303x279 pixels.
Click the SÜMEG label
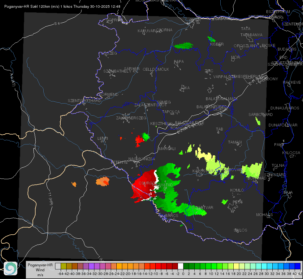point(164,102)
